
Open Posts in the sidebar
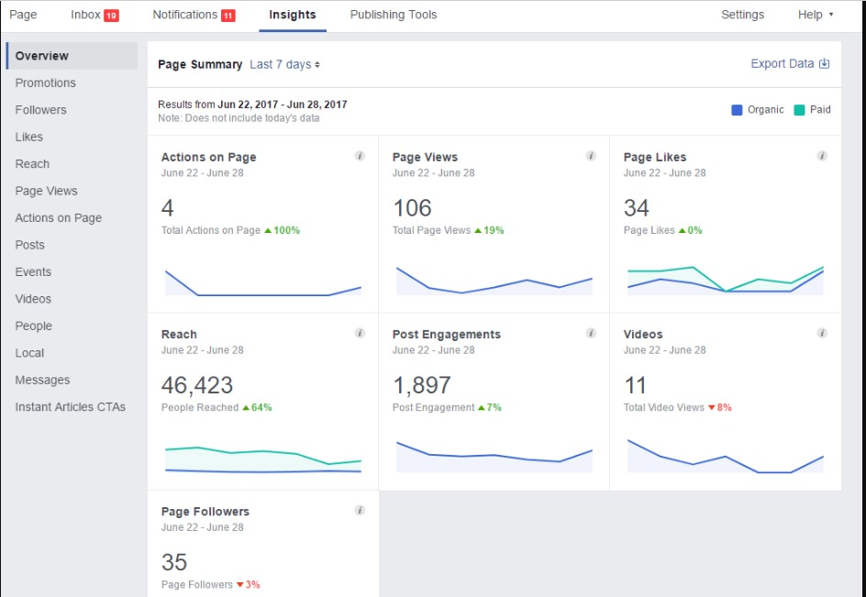(x=30, y=245)
